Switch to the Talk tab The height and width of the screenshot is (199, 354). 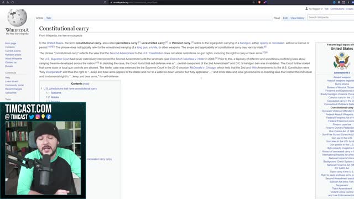[49, 18]
